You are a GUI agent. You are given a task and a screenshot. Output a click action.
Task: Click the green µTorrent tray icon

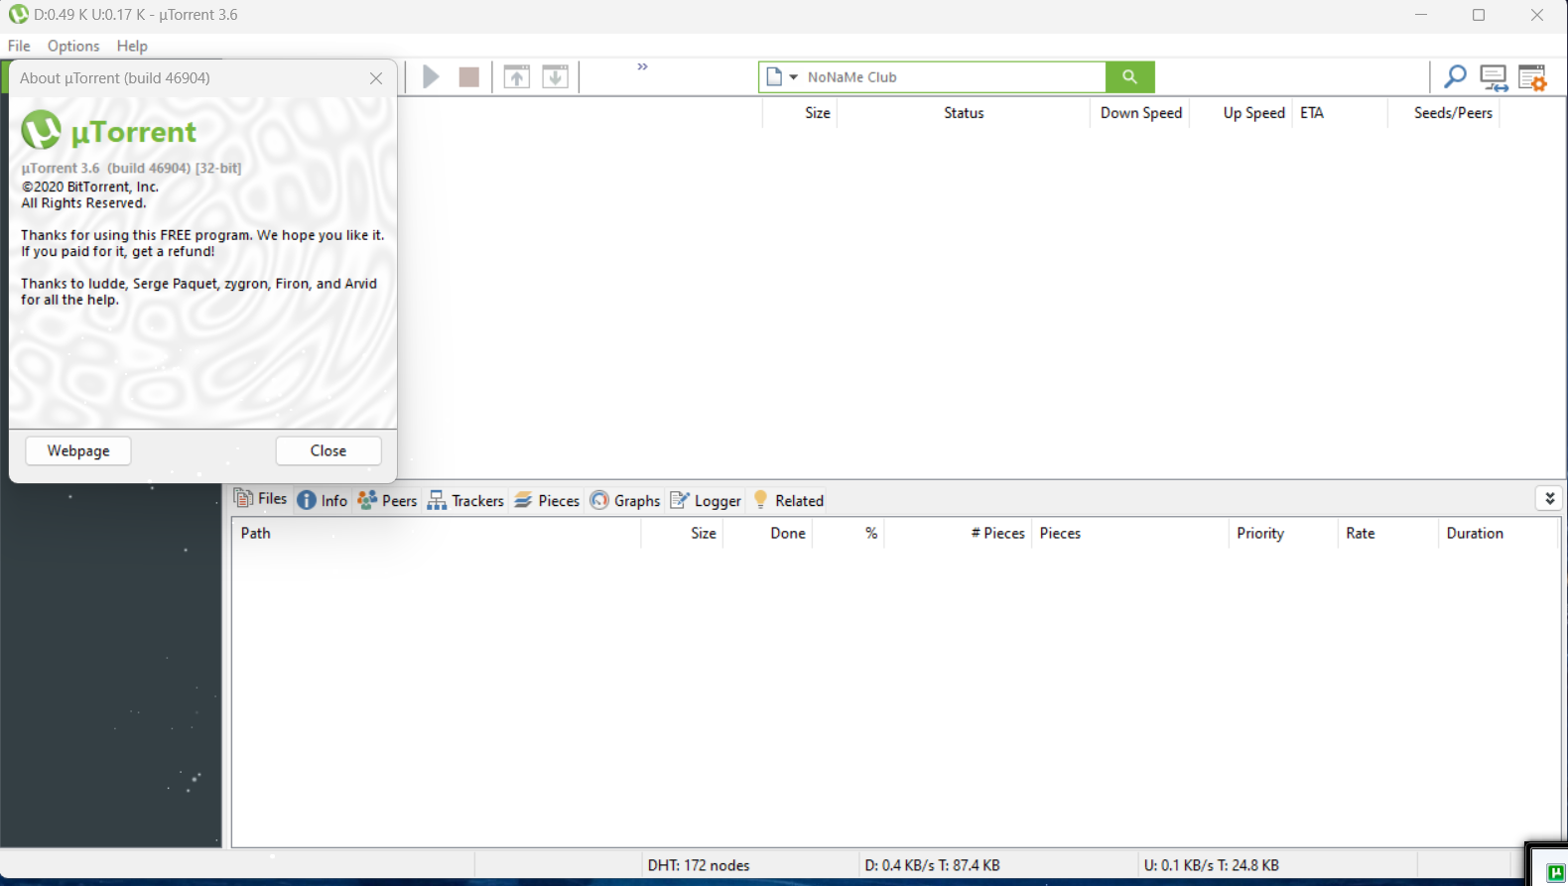point(1555,872)
